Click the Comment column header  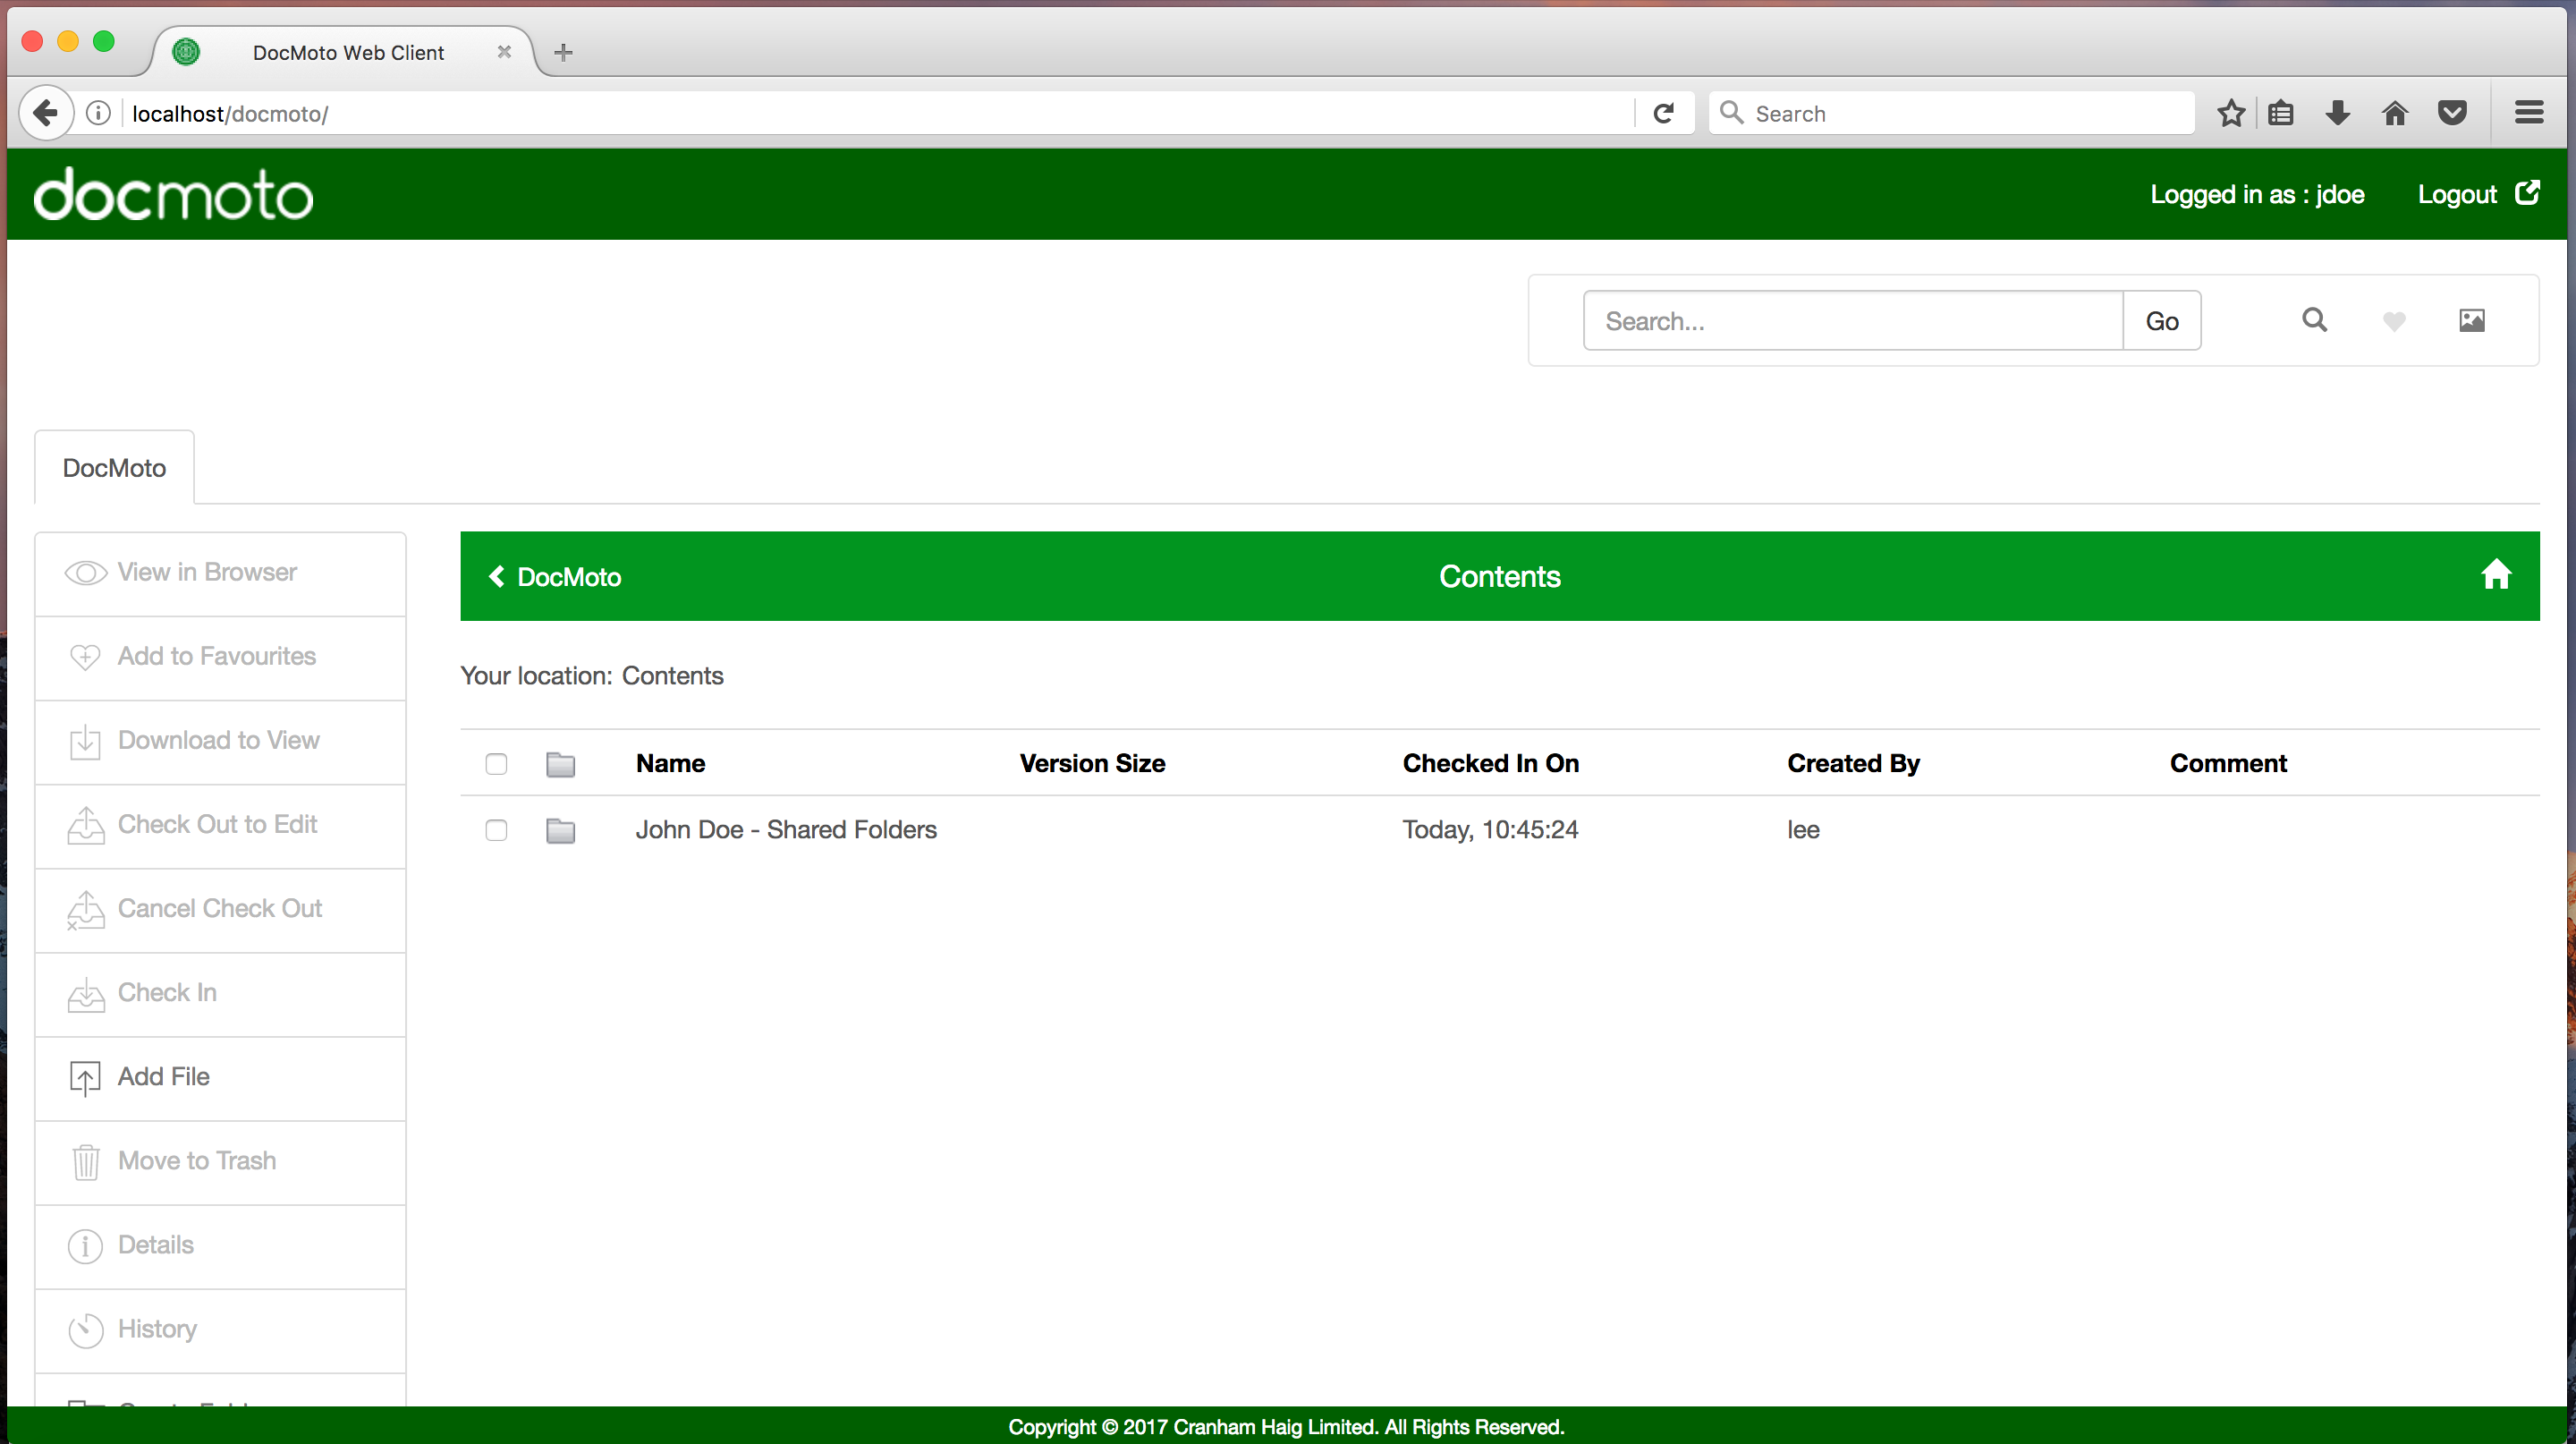[x=2228, y=764]
